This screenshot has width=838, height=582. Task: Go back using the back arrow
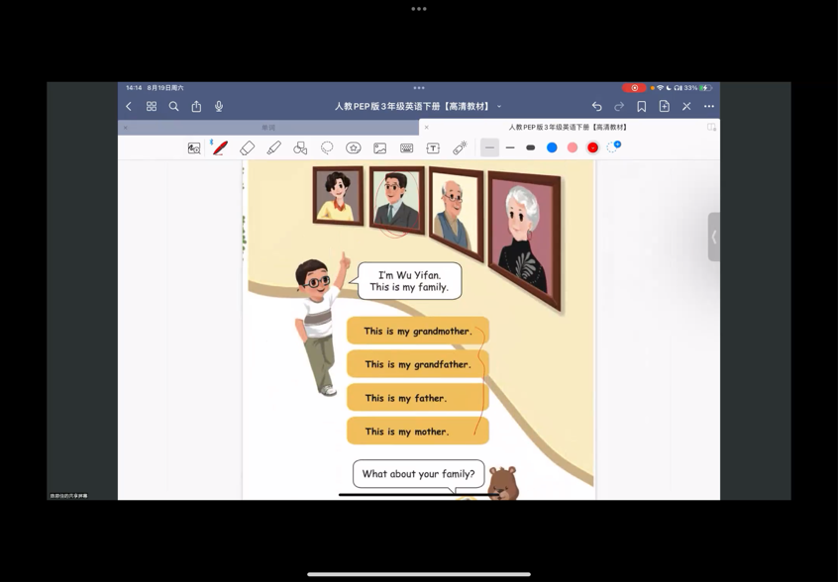click(x=129, y=106)
